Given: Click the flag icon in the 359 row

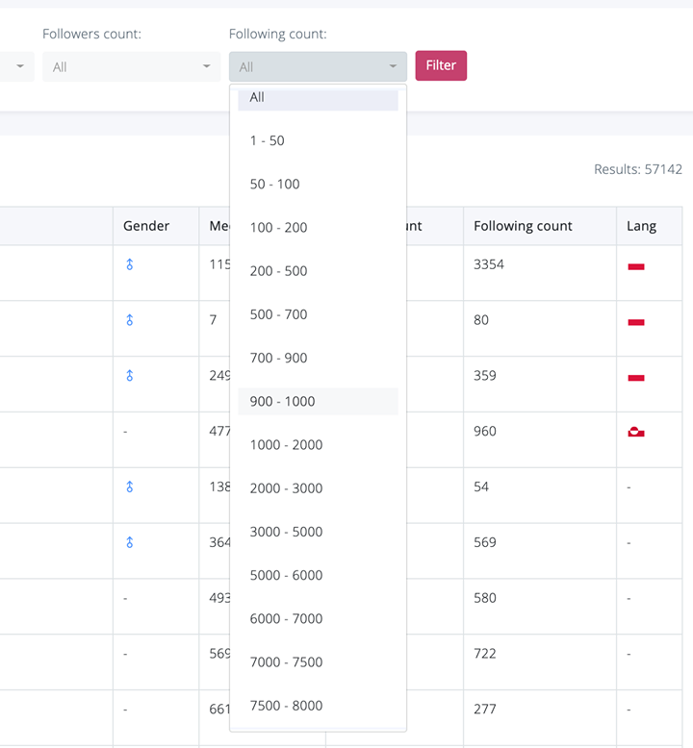Looking at the screenshot, I should pyautogui.click(x=635, y=378).
